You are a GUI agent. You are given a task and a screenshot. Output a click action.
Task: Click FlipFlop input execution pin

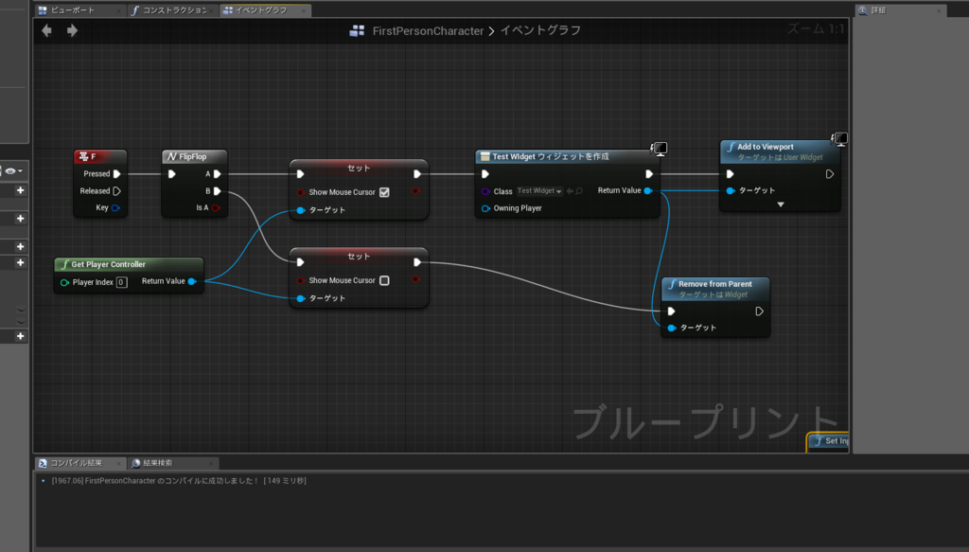[172, 174]
